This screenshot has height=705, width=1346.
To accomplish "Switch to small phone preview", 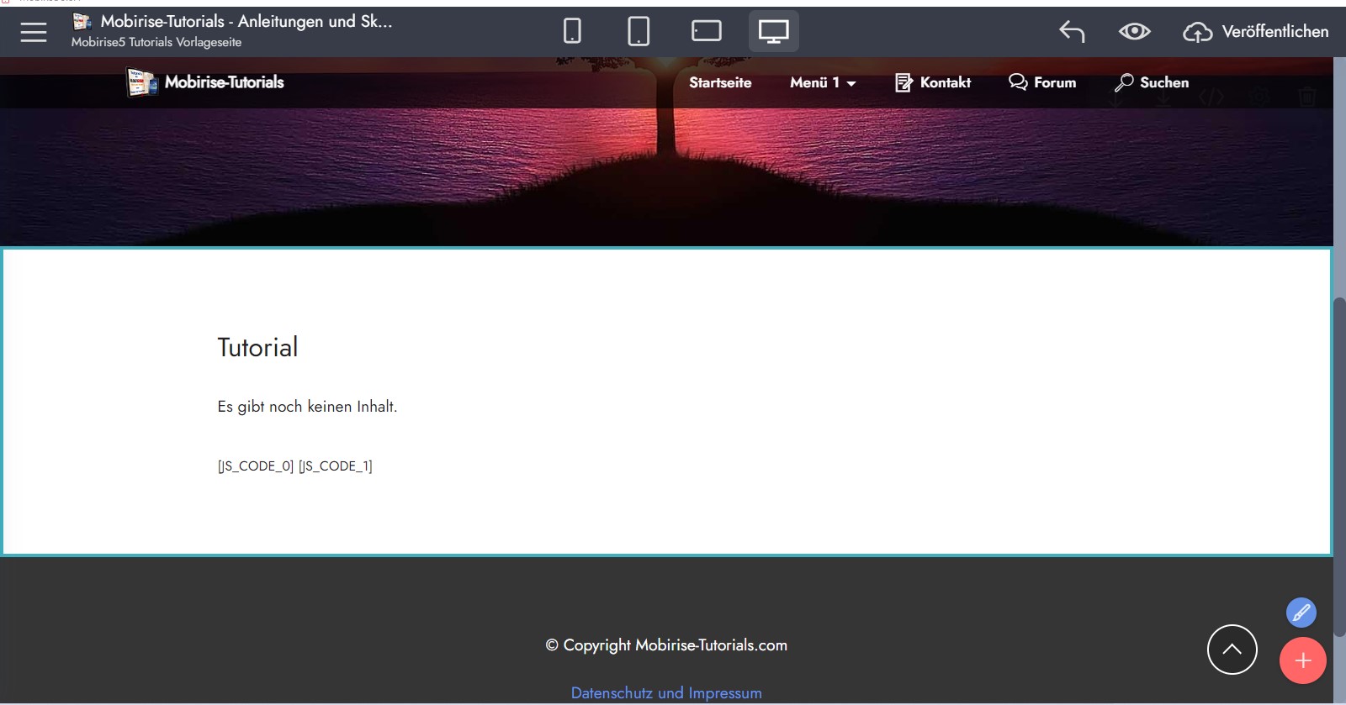I will [x=572, y=32].
